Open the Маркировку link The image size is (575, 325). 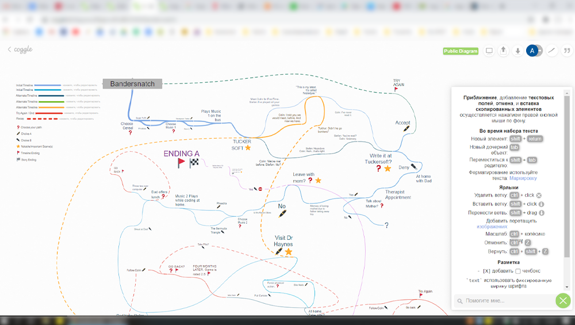(x=523, y=178)
